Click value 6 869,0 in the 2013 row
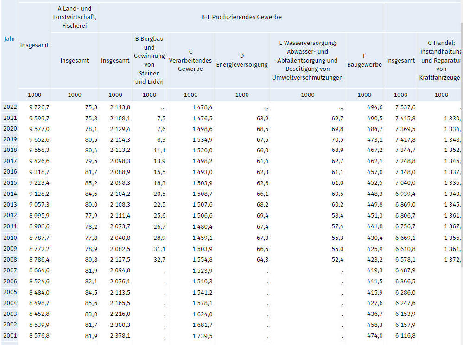Image resolution: width=463 pixels, height=345 pixels. point(405,205)
